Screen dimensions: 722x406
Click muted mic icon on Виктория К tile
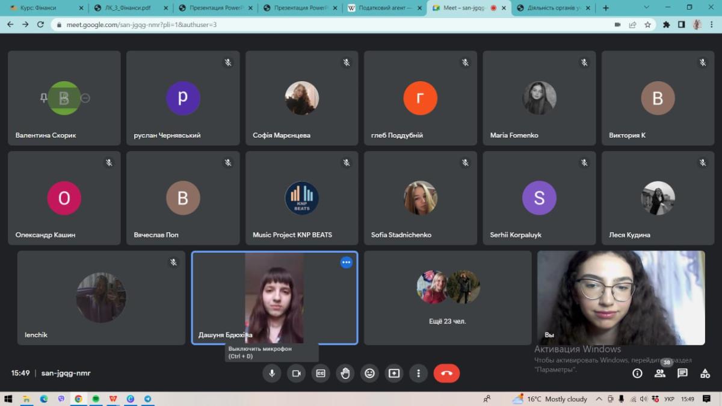point(703,62)
